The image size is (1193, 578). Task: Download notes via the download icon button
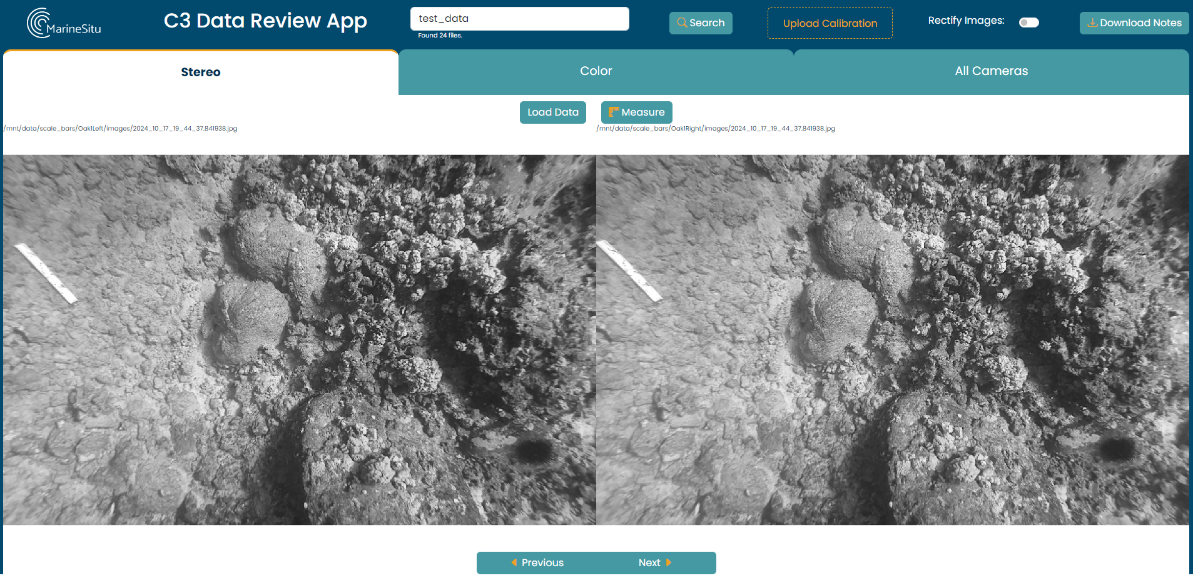pos(1134,23)
